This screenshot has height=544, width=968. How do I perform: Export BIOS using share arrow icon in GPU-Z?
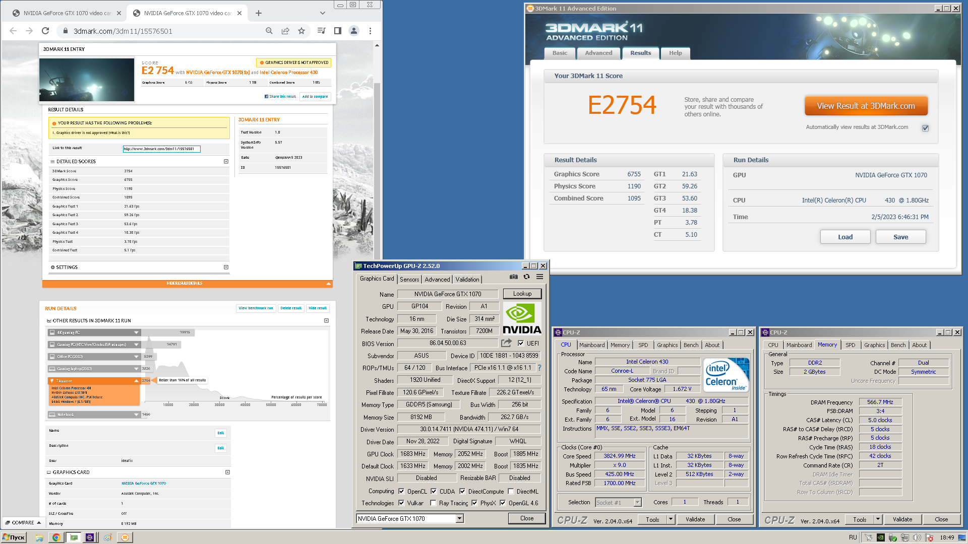(506, 343)
